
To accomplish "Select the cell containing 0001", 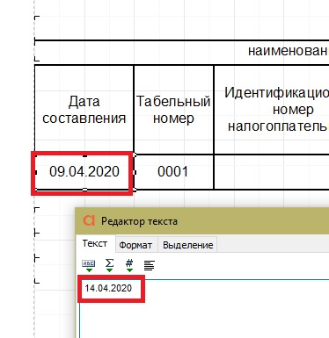I will 173,172.
